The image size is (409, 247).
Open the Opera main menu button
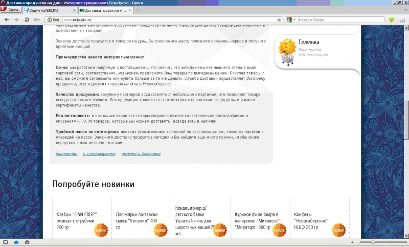click(11, 10)
